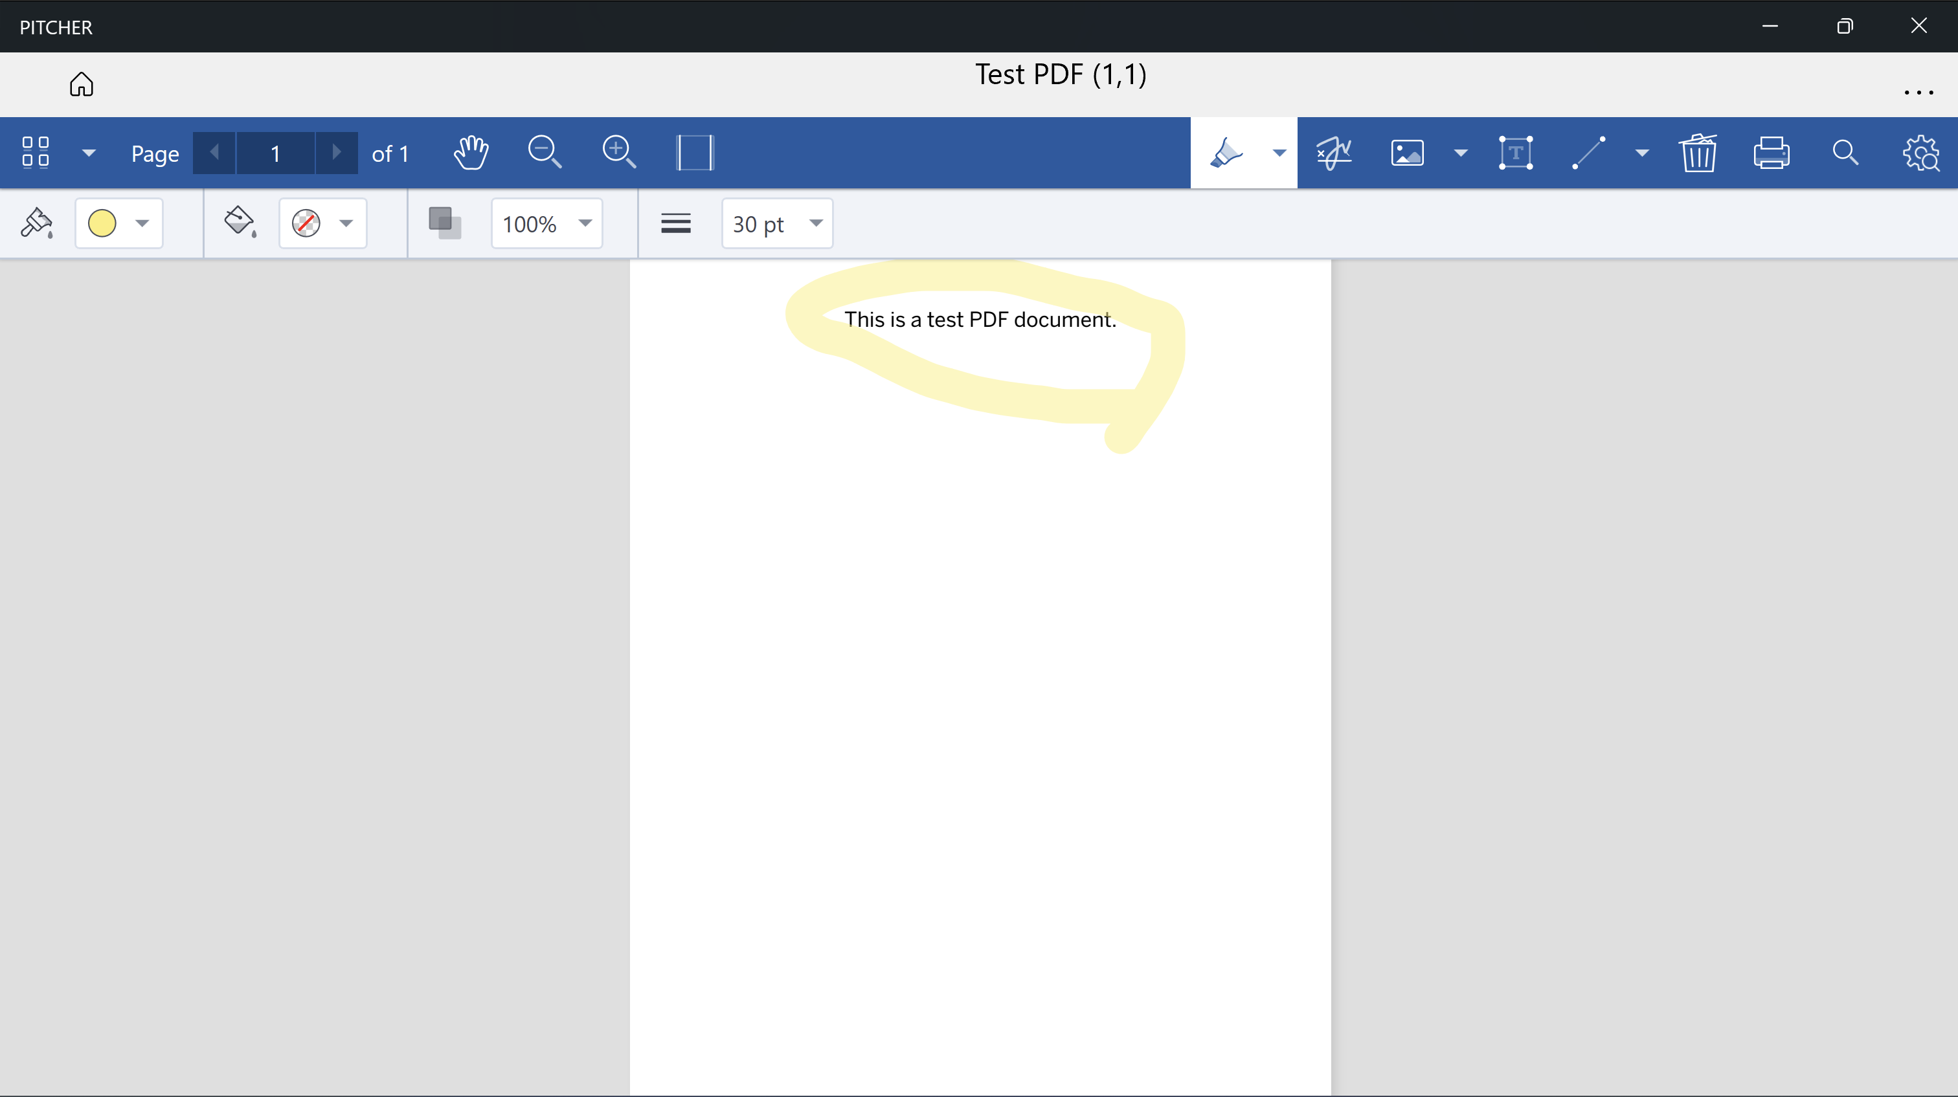This screenshot has width=1958, height=1097.
Task: Expand the 30 pt thickness dropdown
Action: coord(777,223)
